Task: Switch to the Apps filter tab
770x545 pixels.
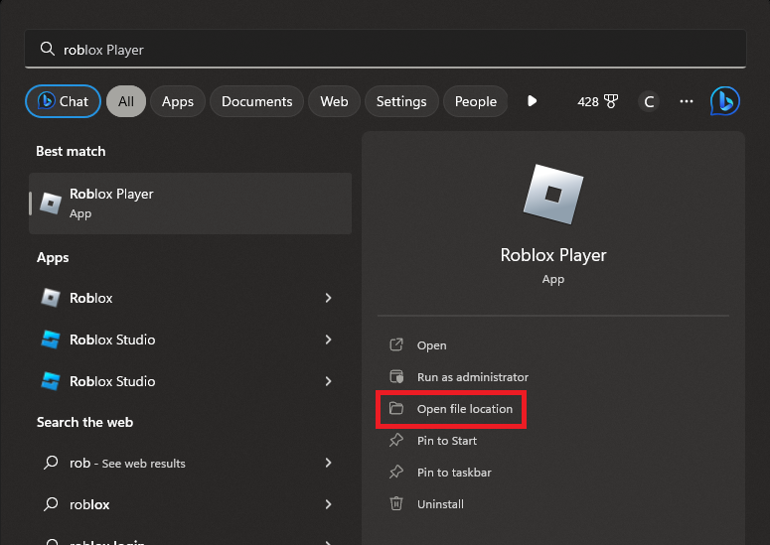Action: pyautogui.click(x=178, y=101)
